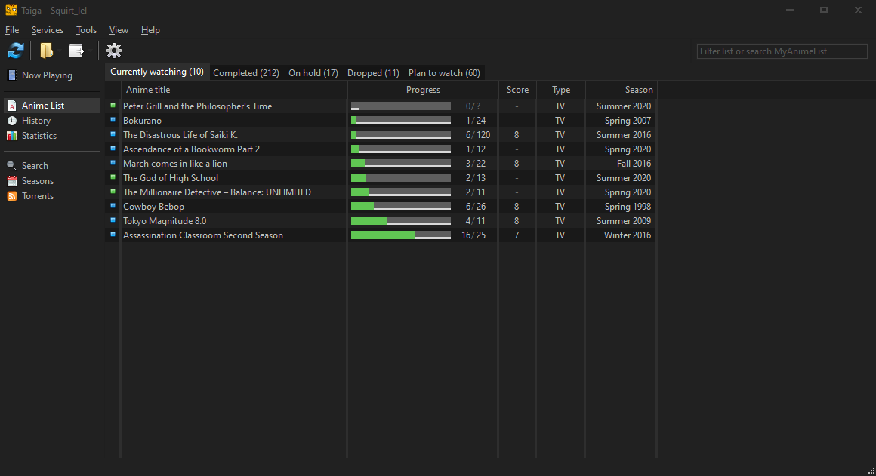This screenshot has height=476, width=876.
Task: Sort by the Score column header
Action: coord(517,90)
